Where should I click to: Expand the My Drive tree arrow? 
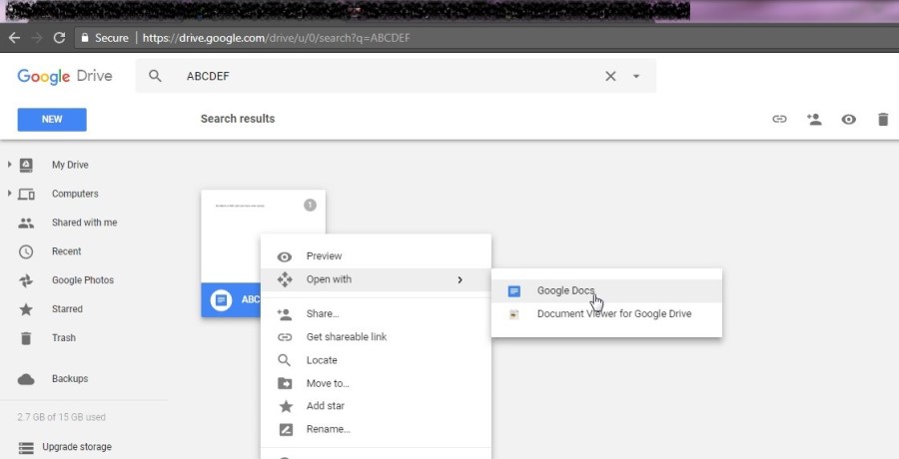click(x=9, y=165)
